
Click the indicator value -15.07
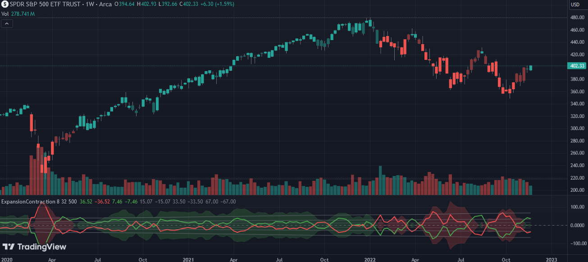[163, 202]
